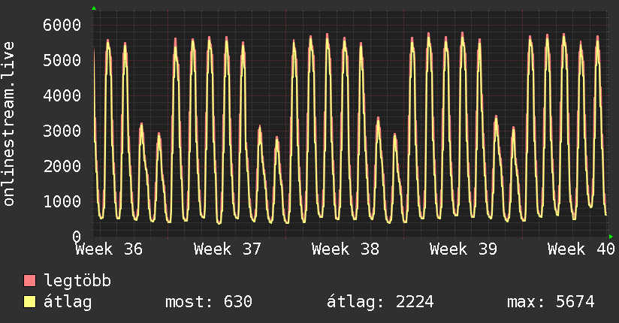The height and width of the screenshot is (323, 619).
Task: Click the Week 38 axis label
Action: [x=346, y=249]
